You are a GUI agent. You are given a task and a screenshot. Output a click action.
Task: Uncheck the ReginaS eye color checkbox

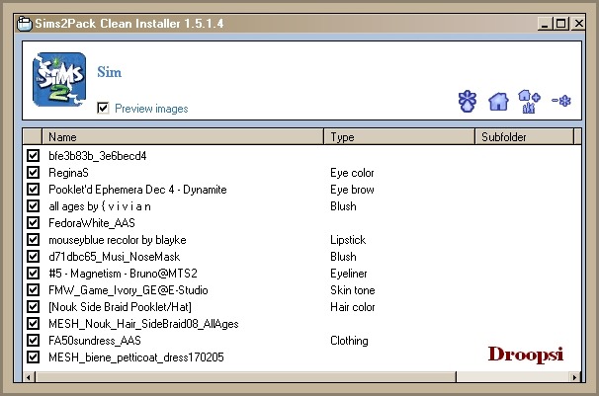34,172
